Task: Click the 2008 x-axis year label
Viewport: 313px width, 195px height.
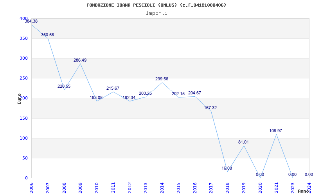Action: pyautogui.click(x=64, y=188)
